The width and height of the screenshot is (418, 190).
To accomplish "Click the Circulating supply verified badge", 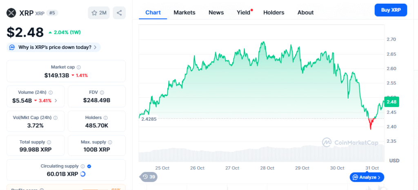I will (89, 166).
